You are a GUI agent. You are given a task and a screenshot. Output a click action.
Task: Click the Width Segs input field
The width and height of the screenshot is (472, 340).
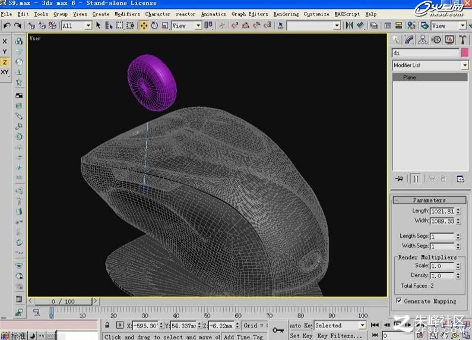(x=442, y=246)
